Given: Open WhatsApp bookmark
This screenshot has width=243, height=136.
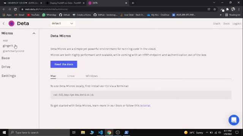Looking at the screenshot, I should (x=49, y=15).
